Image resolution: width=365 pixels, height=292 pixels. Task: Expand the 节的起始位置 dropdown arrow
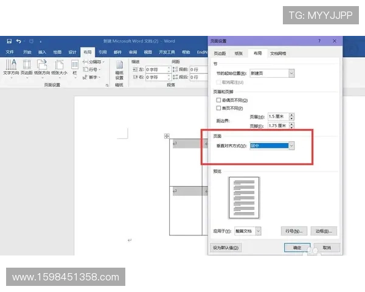point(291,74)
